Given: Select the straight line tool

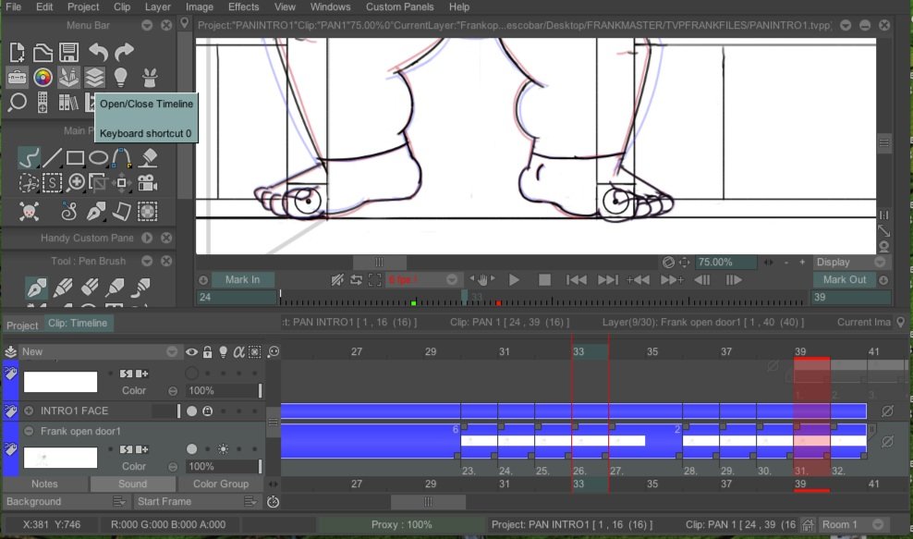Looking at the screenshot, I should coord(52,157).
